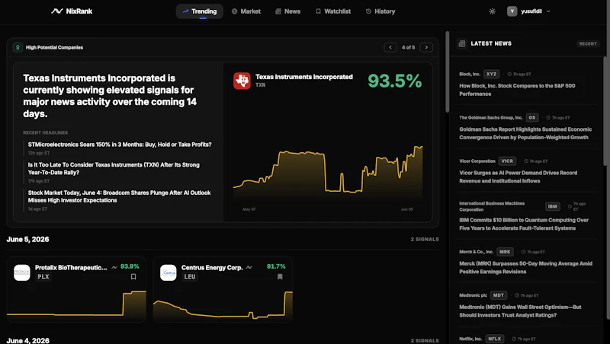Image resolution: width=610 pixels, height=344 pixels.
Task: Bookmark Protalix BioTherapeutics to watchlist
Action: [133, 277]
